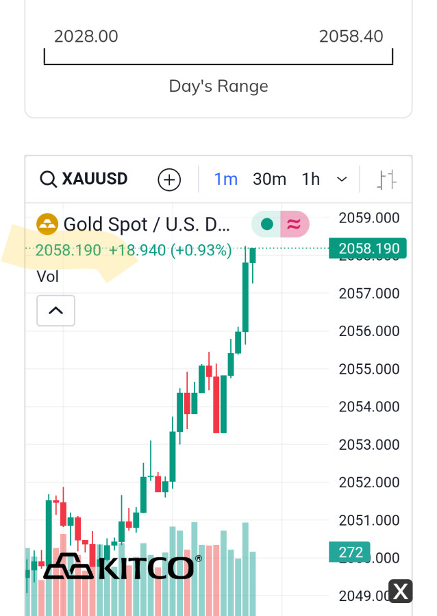Image resolution: width=437 pixels, height=616 pixels.
Task: Toggle the green market status dot
Action: click(x=267, y=224)
